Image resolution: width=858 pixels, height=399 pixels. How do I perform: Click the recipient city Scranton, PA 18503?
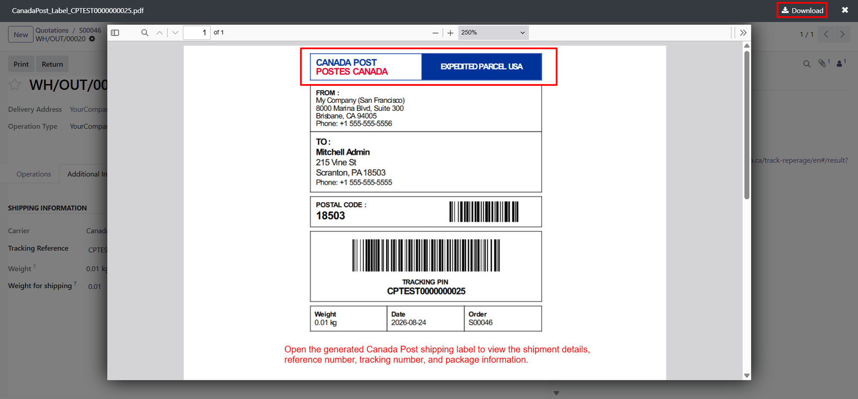point(351,172)
